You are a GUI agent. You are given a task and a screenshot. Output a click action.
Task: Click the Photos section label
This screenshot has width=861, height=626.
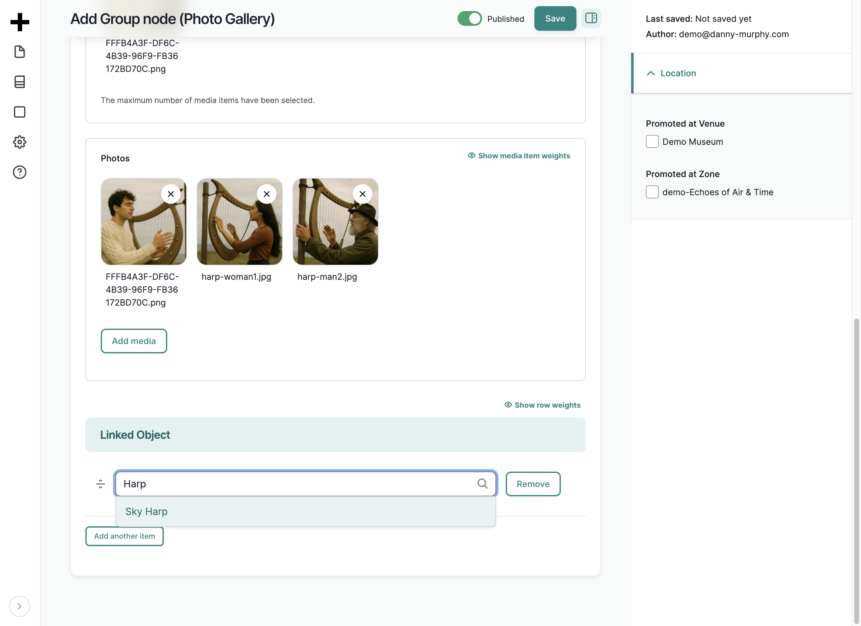(x=115, y=158)
